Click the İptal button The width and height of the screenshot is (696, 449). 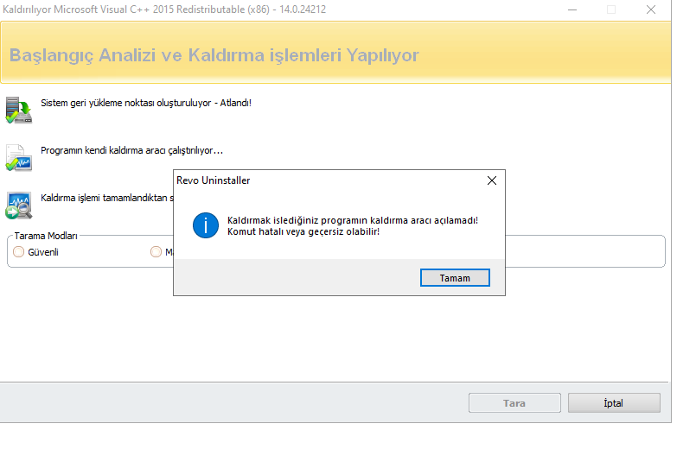614,403
